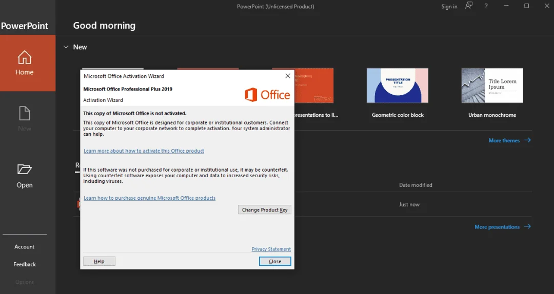554x294 pixels.
Task: Open More presentations link
Action: [502, 227]
